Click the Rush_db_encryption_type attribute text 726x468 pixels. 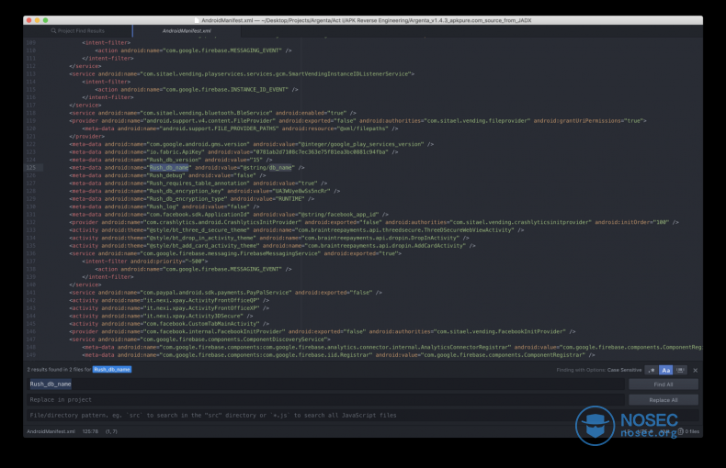188,199
